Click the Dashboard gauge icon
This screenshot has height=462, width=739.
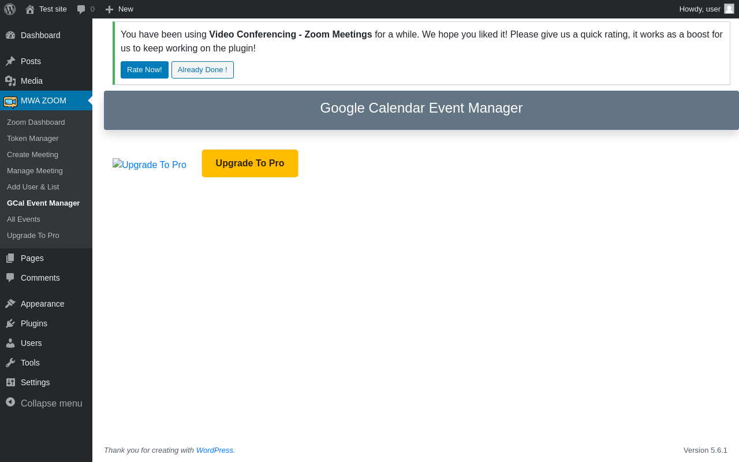tap(10, 35)
